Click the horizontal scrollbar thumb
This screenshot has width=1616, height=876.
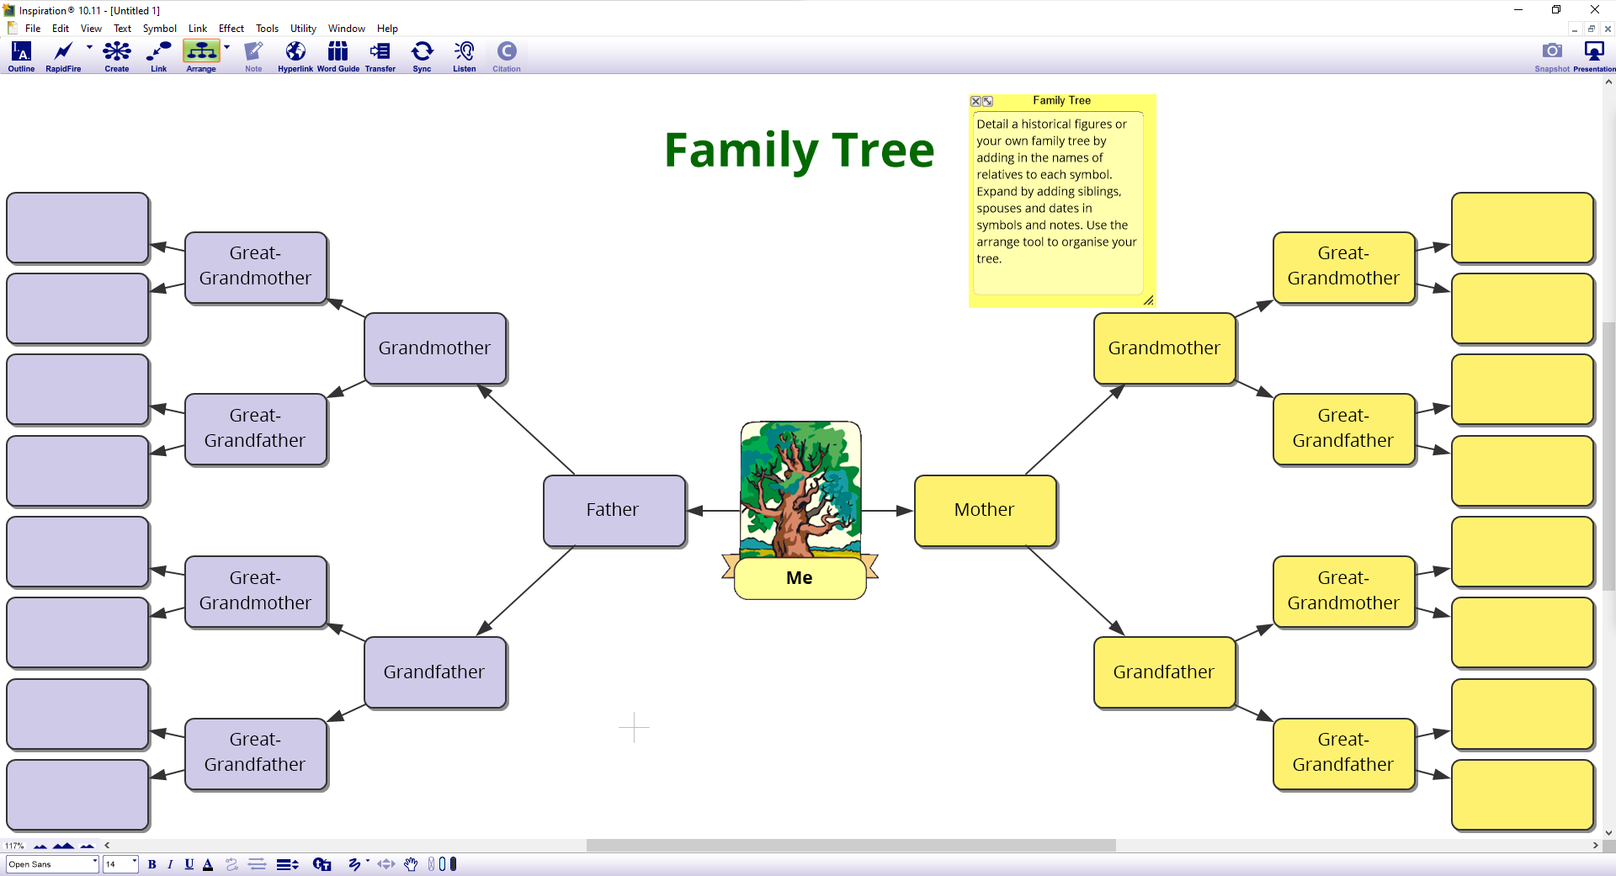tap(851, 845)
